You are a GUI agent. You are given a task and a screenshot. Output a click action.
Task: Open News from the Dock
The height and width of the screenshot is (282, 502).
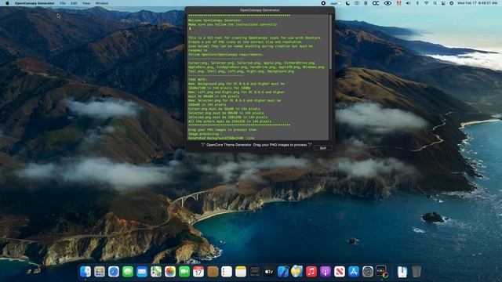(339, 272)
